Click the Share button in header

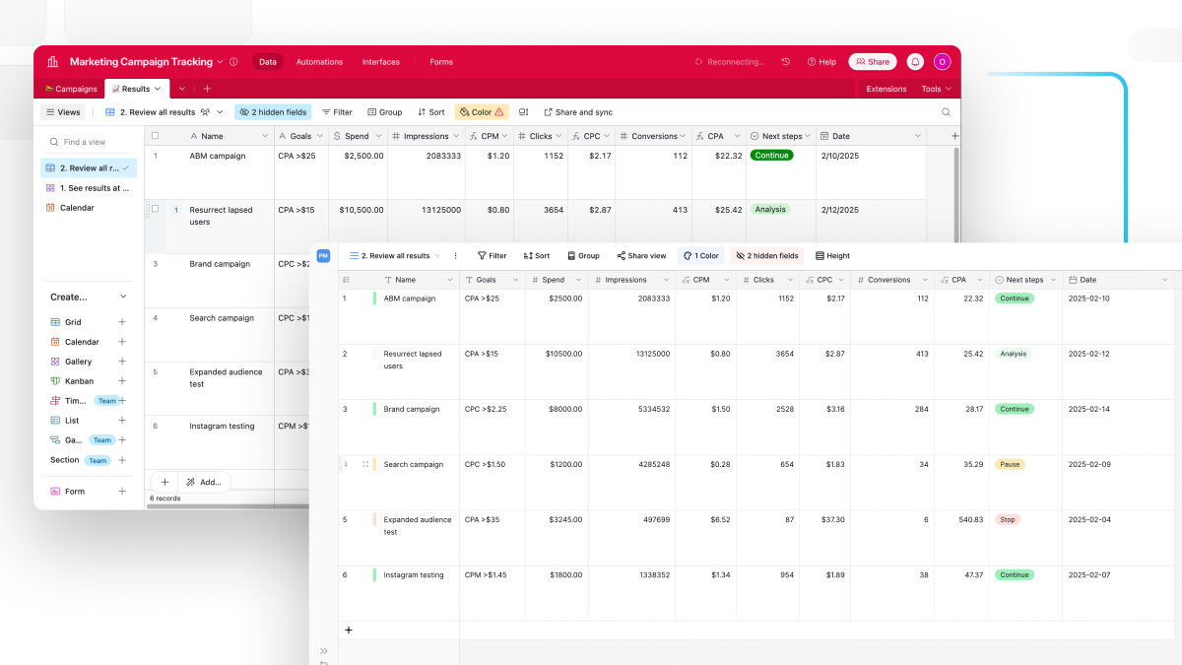(x=873, y=61)
